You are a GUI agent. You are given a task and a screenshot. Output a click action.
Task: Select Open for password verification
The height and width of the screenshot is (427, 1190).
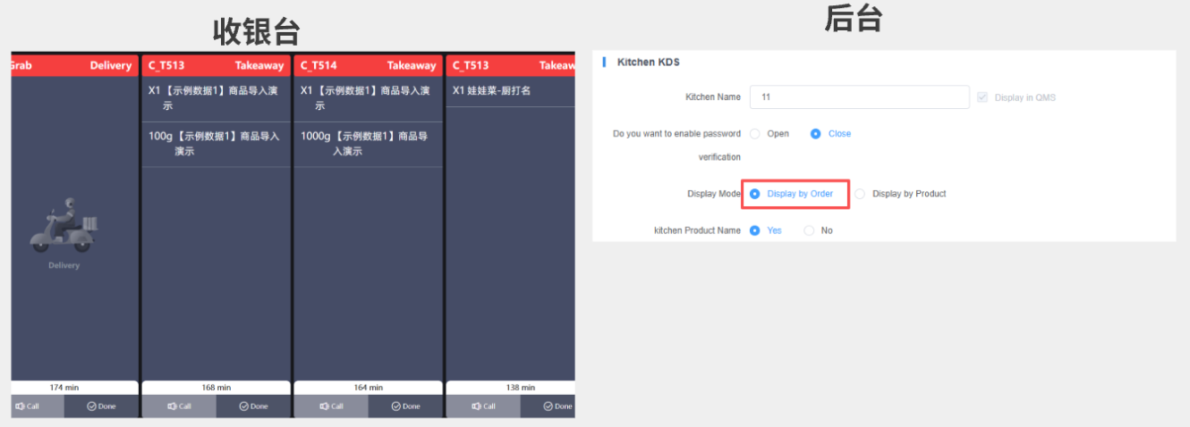[755, 134]
